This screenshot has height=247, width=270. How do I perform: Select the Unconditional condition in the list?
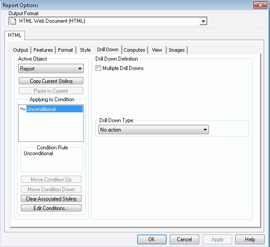(54, 109)
